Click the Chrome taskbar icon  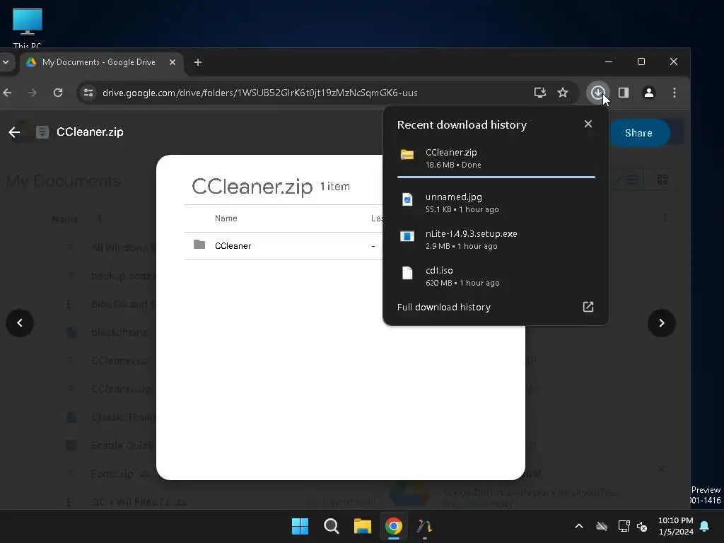(393, 526)
